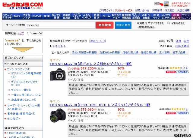
Task: Click the 数量限定 badge on body listing
Action: tap(170, 72)
